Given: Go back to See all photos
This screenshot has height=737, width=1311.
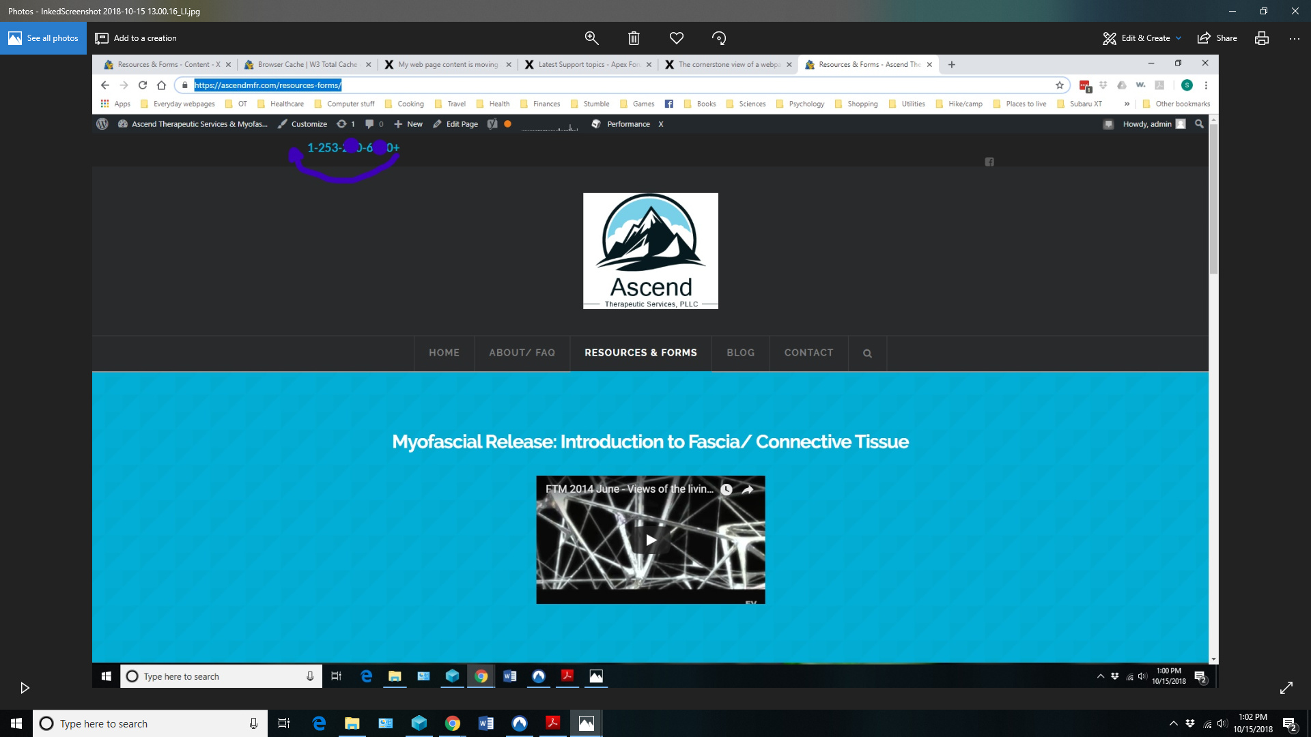Looking at the screenshot, I should click(x=43, y=38).
